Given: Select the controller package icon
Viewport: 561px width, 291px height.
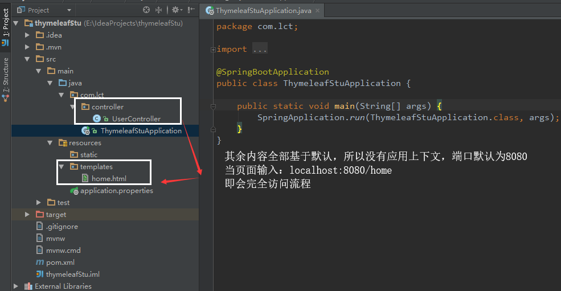Looking at the screenshot, I should pyautogui.click(x=85, y=106).
